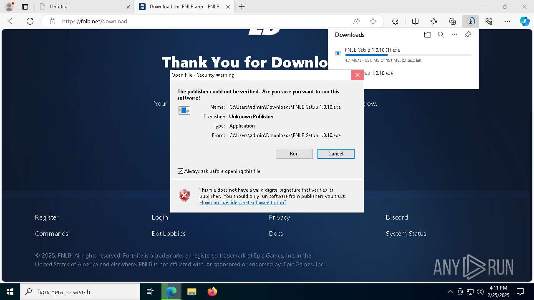Toggle the Downloads toolbar icon

(471, 21)
